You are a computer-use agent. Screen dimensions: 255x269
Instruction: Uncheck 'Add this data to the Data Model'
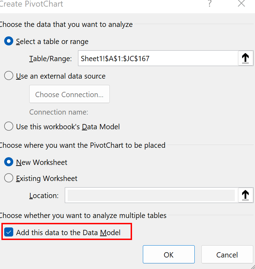tap(9, 232)
